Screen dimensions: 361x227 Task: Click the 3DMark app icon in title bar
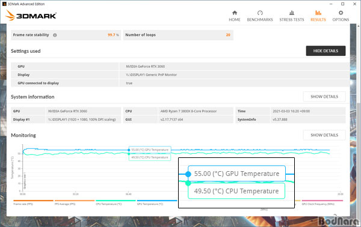(x=4, y=4)
